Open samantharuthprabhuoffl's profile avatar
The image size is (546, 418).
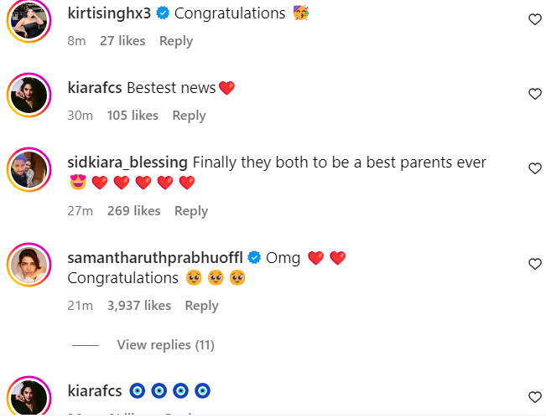pyautogui.click(x=26, y=264)
